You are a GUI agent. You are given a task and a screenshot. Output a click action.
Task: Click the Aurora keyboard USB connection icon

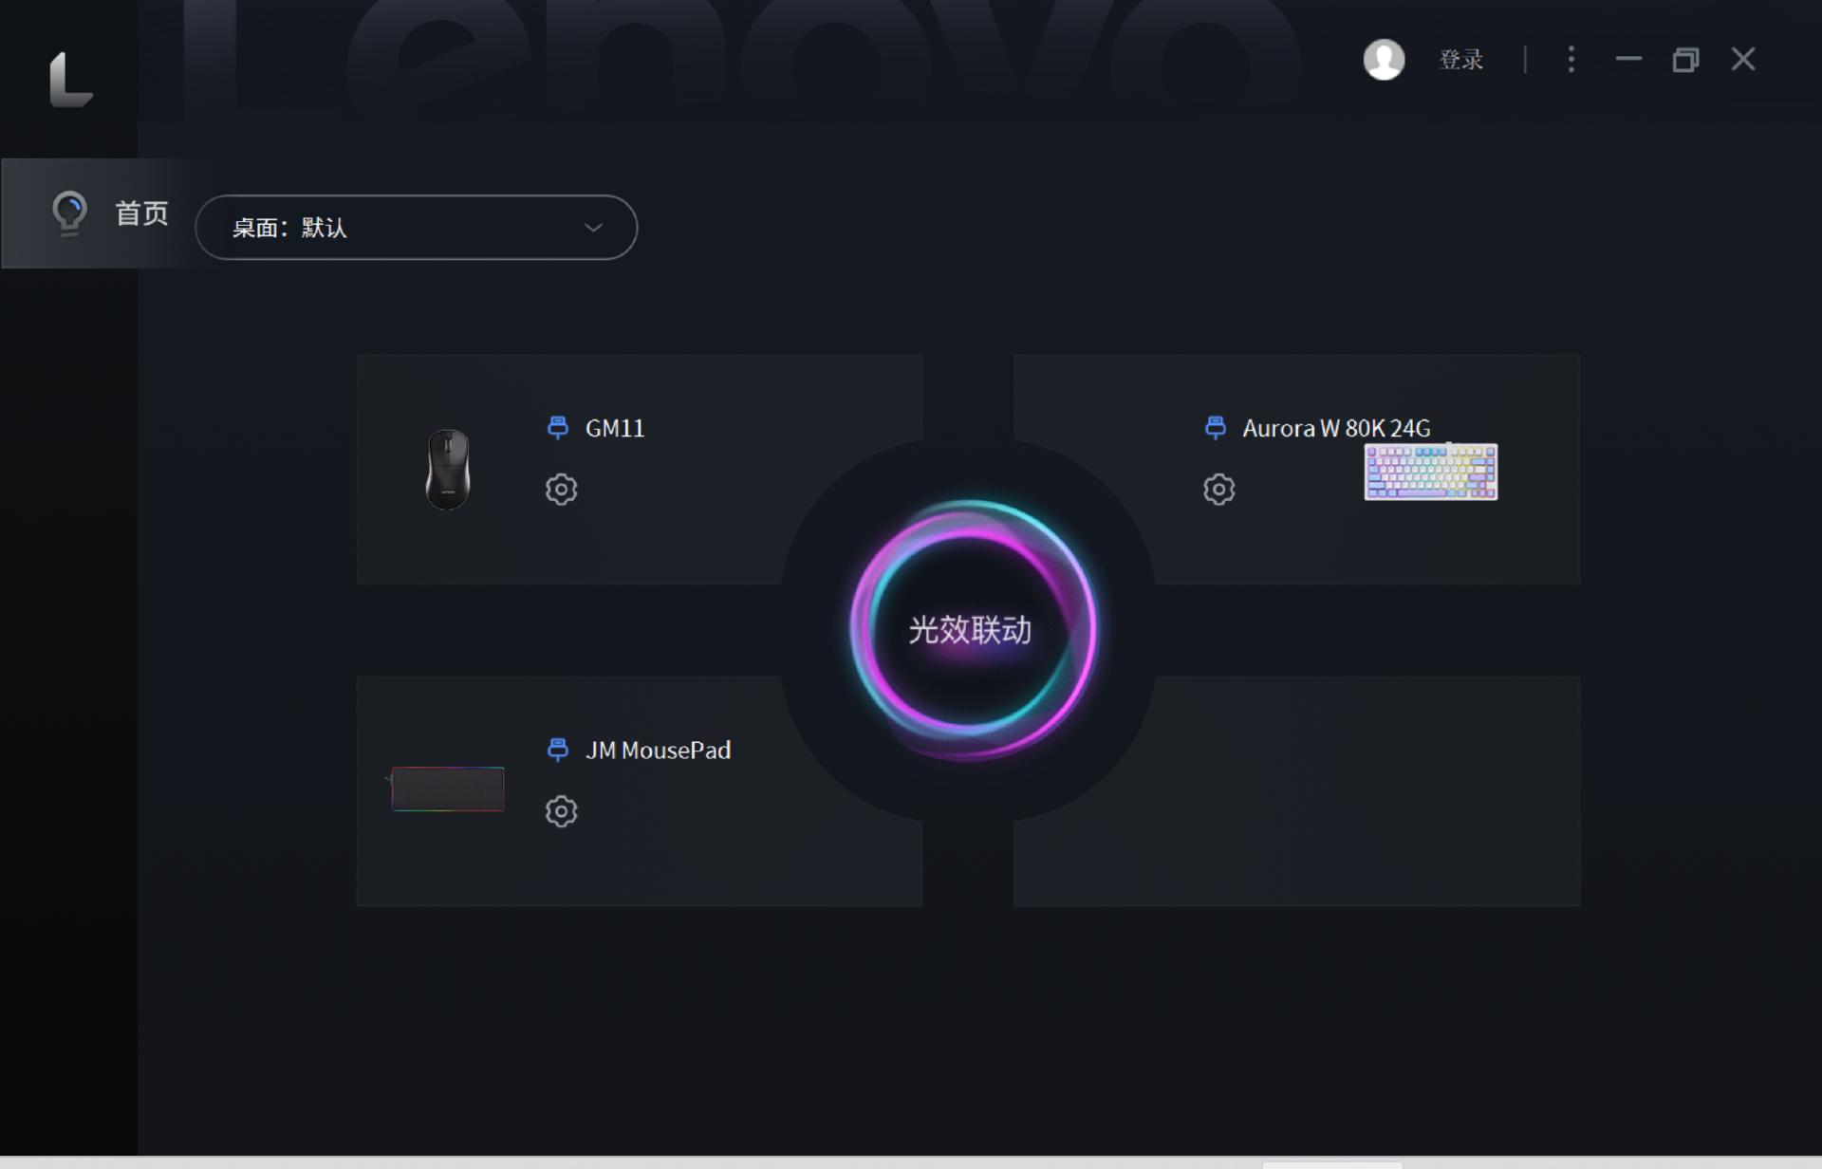click(1215, 428)
